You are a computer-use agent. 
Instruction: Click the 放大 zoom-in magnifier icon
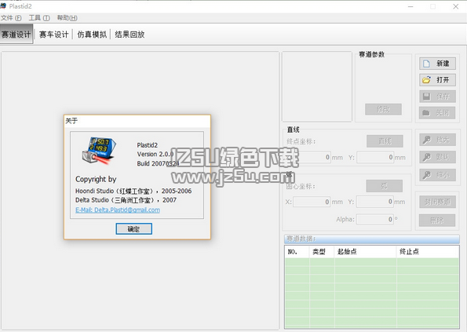pos(426,140)
